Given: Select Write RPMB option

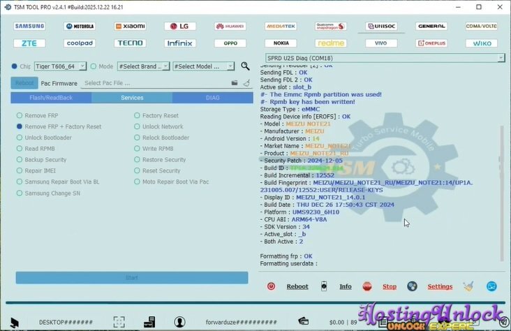Looking at the screenshot, I should tap(154, 149).
